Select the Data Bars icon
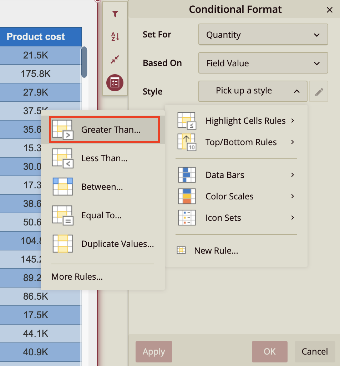340x366 pixels. coord(187,175)
